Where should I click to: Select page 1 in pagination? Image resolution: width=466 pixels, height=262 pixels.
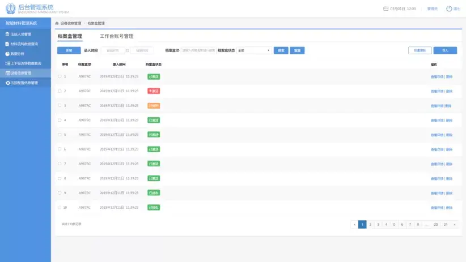(x=362, y=225)
